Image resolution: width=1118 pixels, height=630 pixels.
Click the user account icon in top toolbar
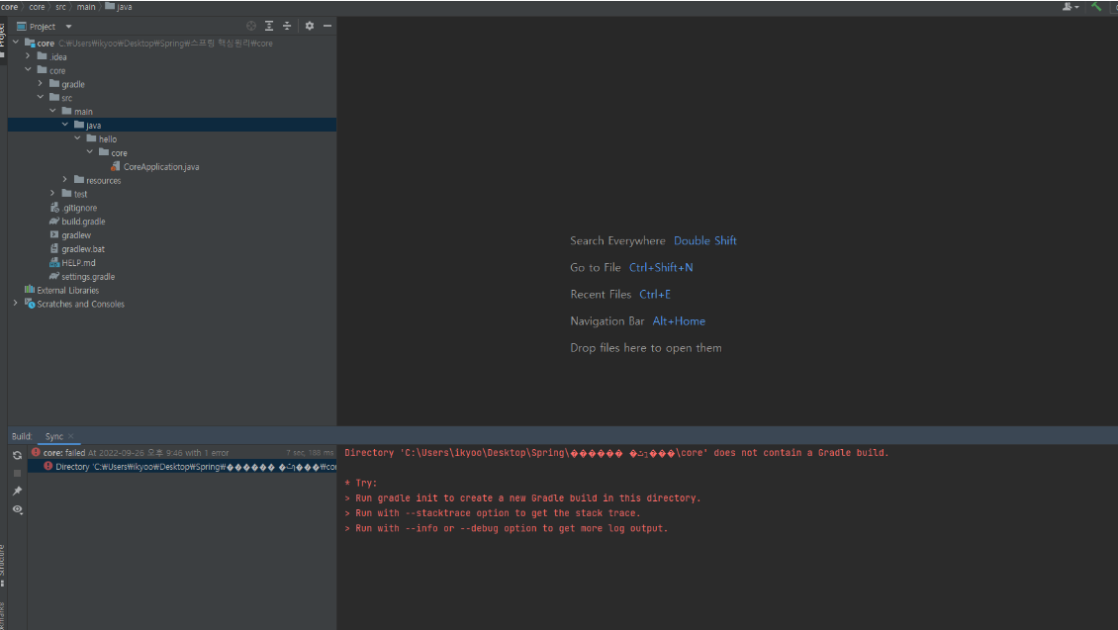coord(1070,6)
